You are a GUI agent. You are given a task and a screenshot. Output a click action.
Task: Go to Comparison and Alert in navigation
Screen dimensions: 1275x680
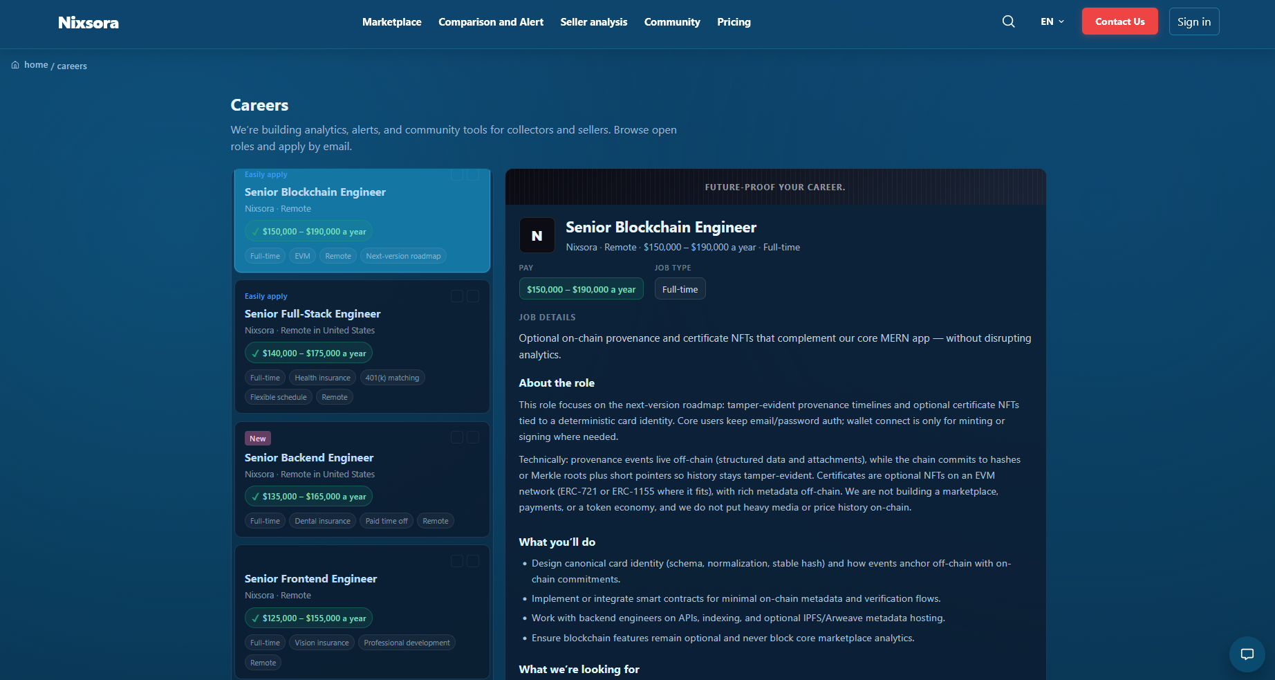point(491,22)
